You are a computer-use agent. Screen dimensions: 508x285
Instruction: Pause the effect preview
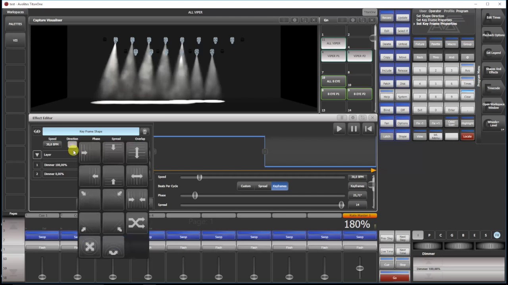354,129
